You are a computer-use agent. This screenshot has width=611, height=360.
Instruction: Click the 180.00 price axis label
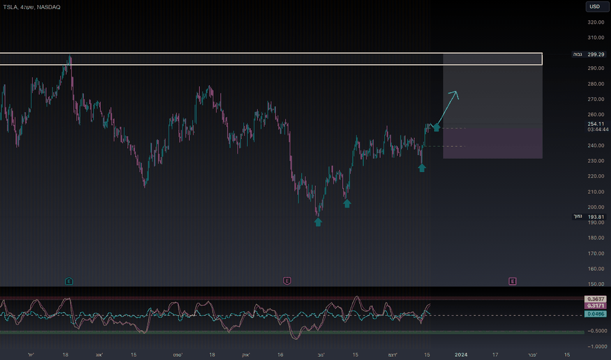[x=596, y=238]
